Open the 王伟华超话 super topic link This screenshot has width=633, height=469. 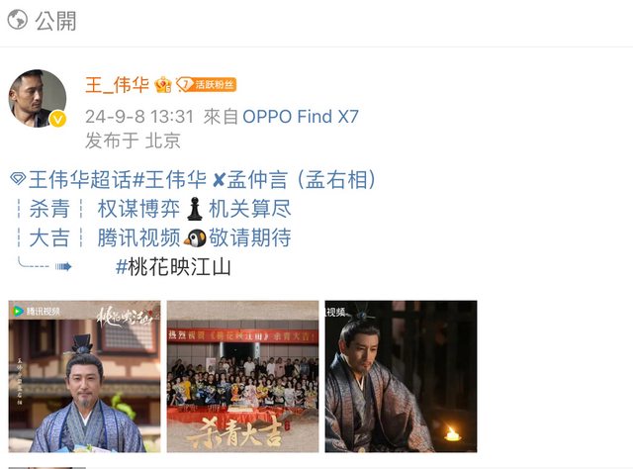click(x=80, y=179)
